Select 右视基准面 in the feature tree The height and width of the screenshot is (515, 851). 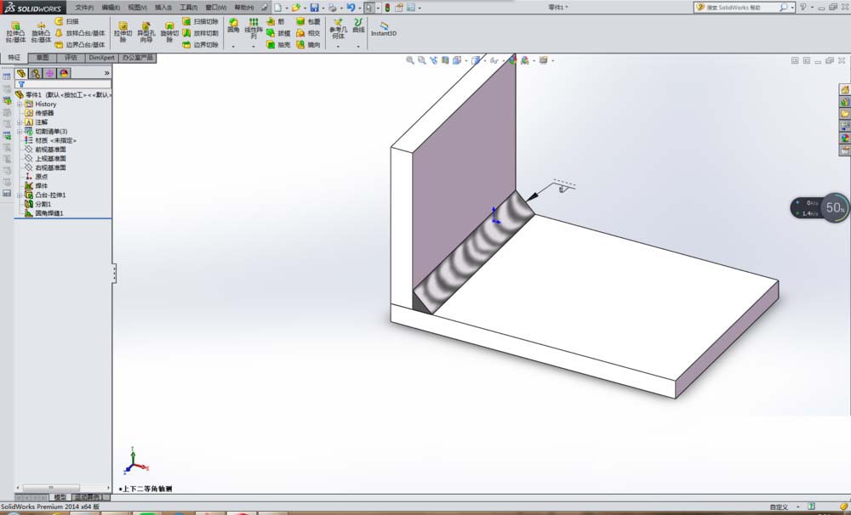[46, 167]
